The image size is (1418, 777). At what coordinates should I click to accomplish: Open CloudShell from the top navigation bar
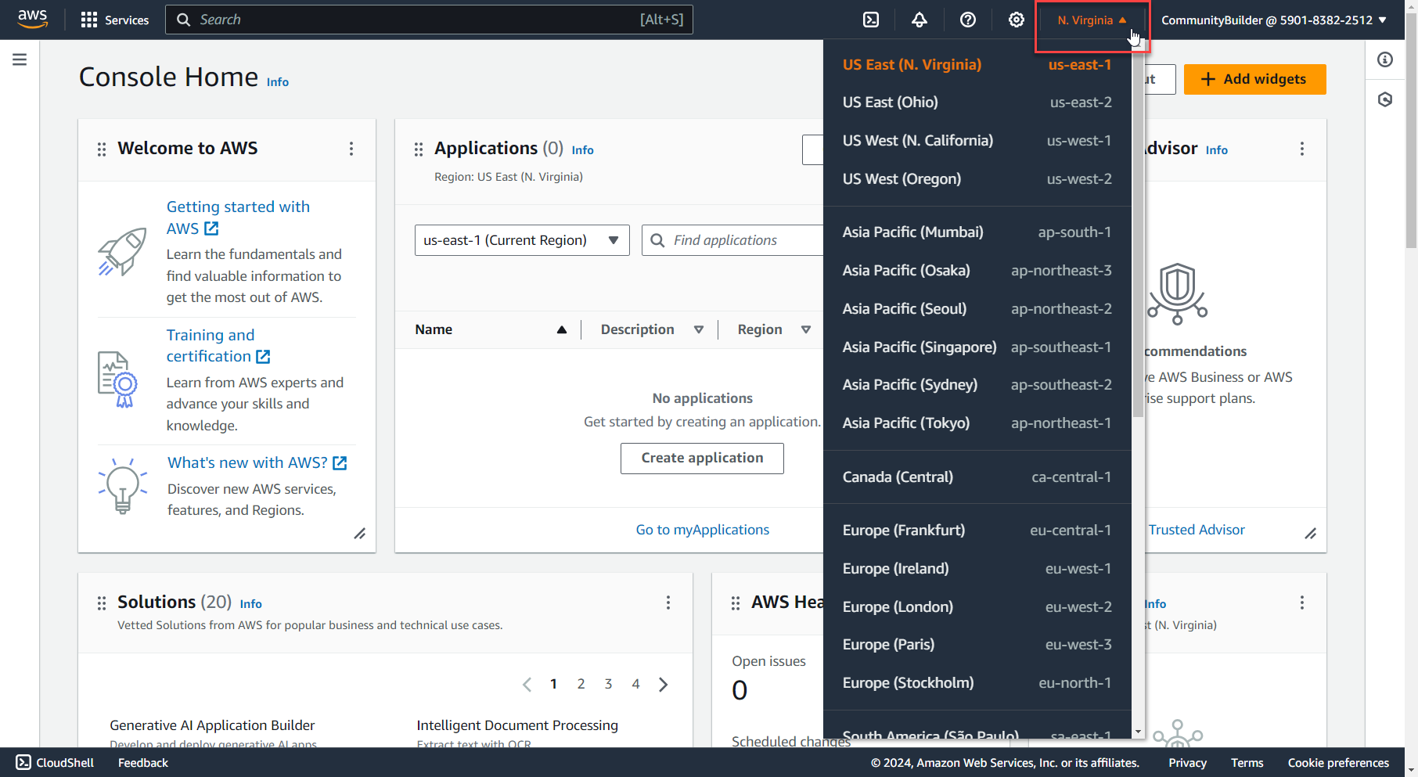point(871,20)
